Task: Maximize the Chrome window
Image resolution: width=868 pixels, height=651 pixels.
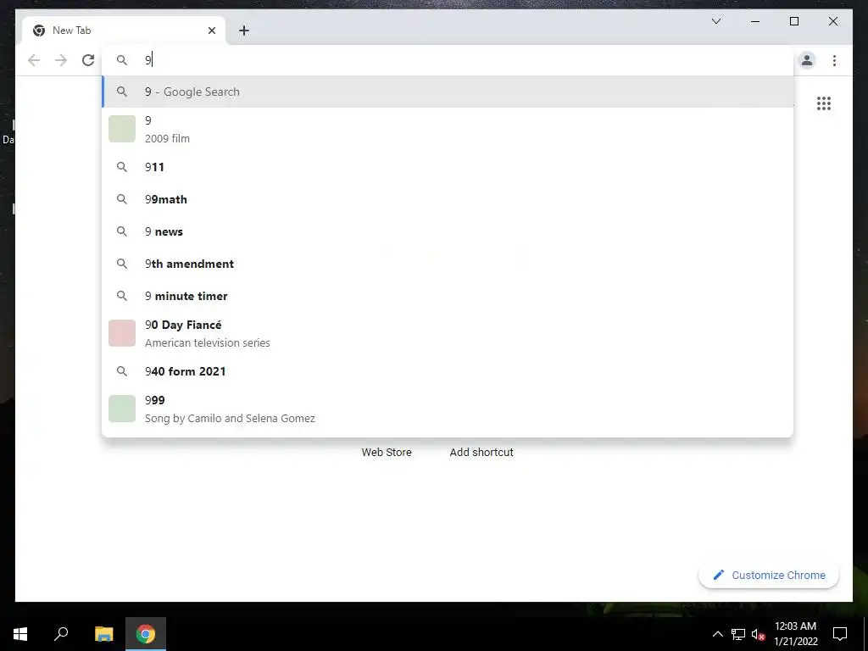Action: [x=793, y=21]
